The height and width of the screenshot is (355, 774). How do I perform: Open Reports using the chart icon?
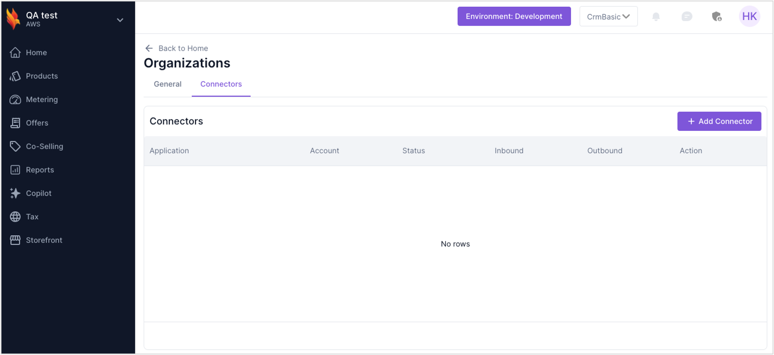(x=15, y=170)
